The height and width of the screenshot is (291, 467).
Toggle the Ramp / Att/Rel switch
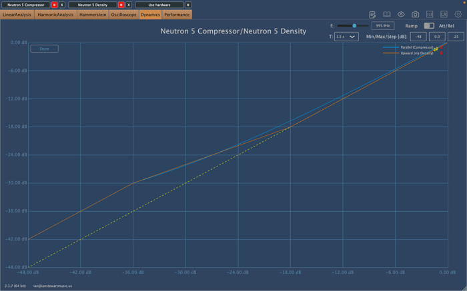[429, 26]
